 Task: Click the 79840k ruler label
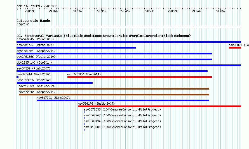tap(125, 11)
